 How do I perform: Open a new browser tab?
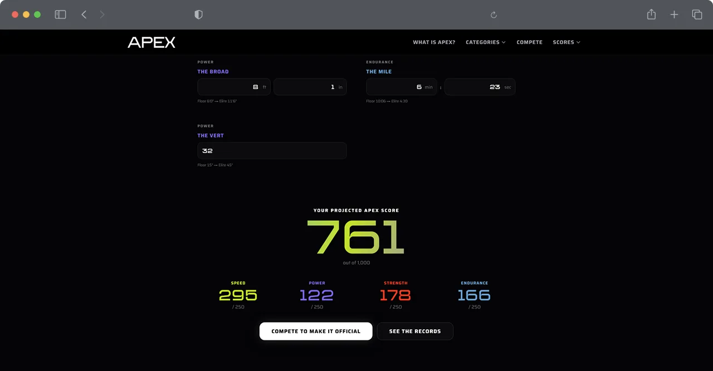[x=674, y=14]
